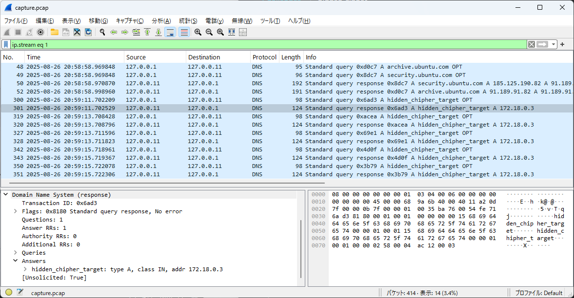
Task: Open the 移動(G) menu
Action: point(99,21)
